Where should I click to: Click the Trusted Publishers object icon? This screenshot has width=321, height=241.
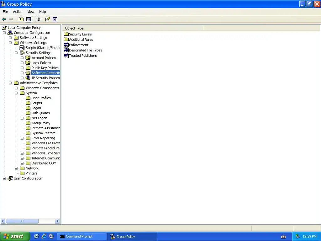click(66, 55)
